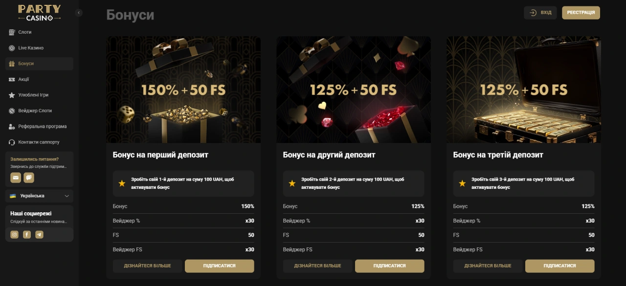Open the Telegram social link
Viewport: 626px width, 286px height.
39,234
